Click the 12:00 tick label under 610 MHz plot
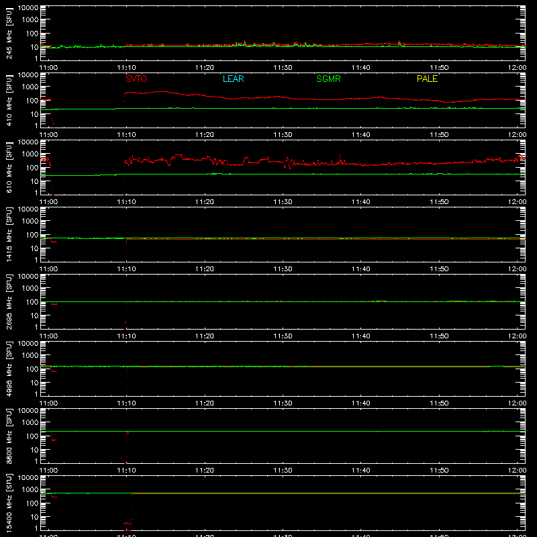 pyautogui.click(x=517, y=202)
